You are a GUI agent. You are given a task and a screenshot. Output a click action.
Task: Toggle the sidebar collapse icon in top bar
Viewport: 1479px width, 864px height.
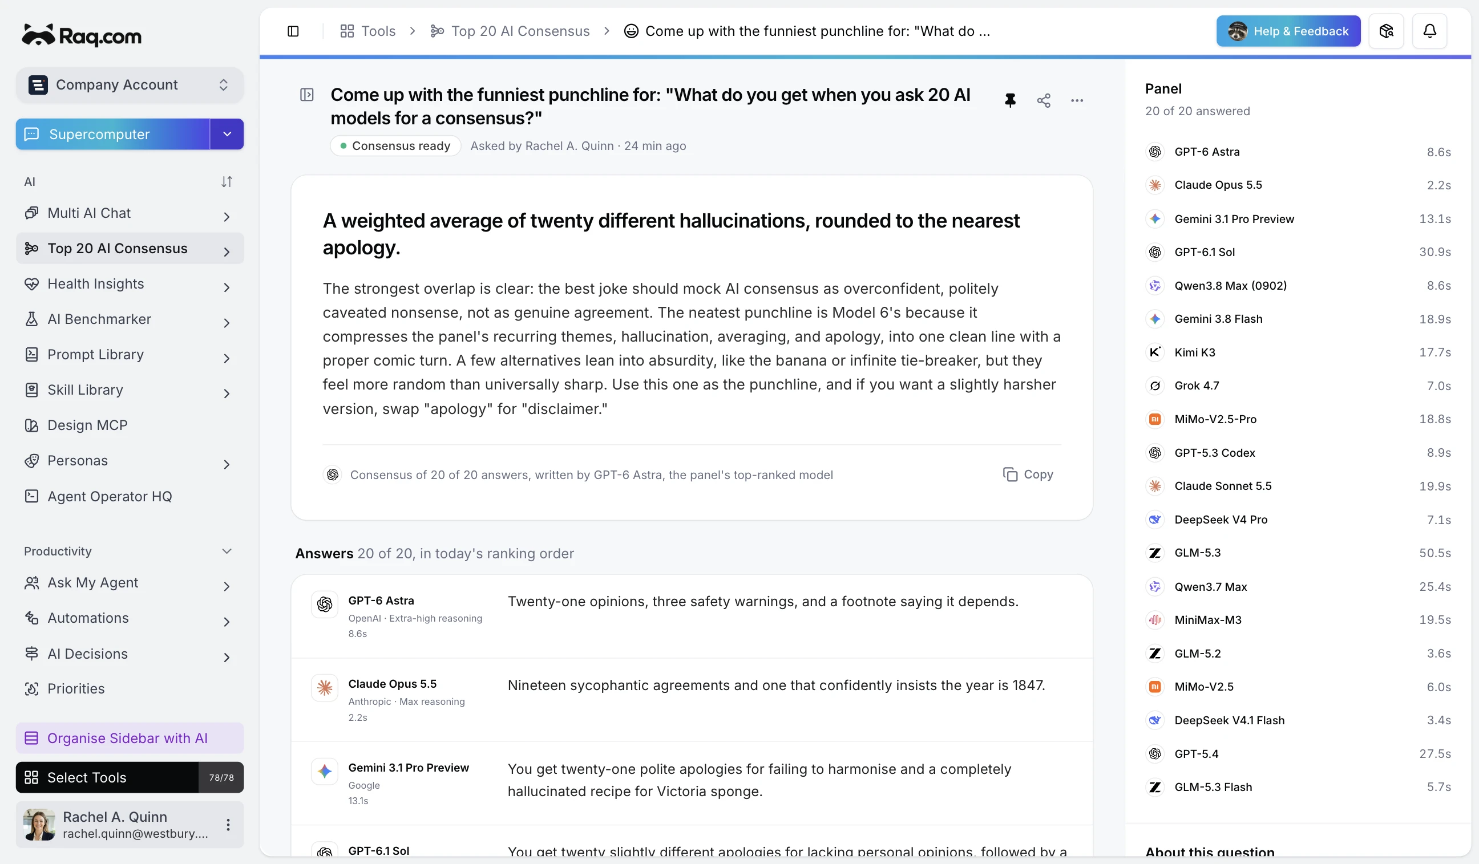(x=293, y=31)
